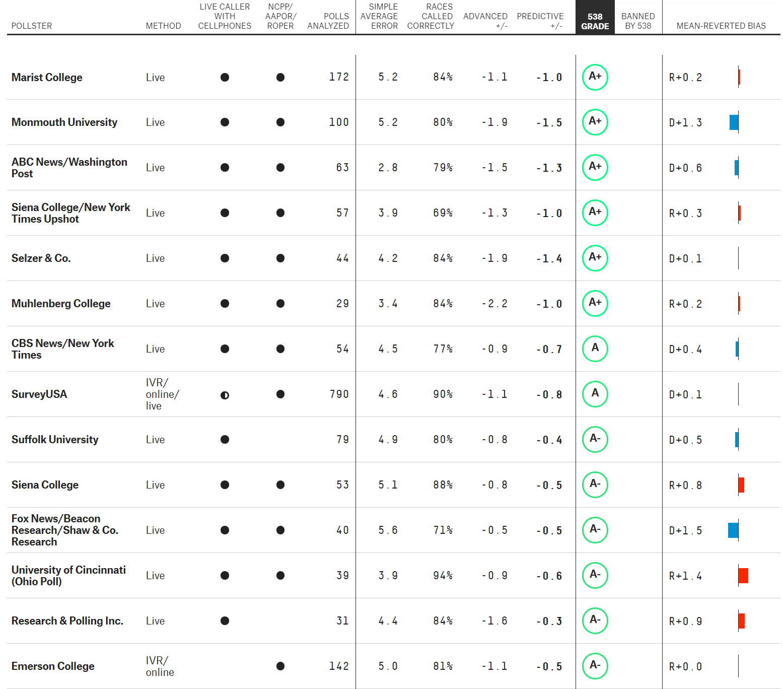Screen dimensions: 783x689
Task: Click the half-filled cellphone dot for SurveyUSA
Action: click(225, 395)
